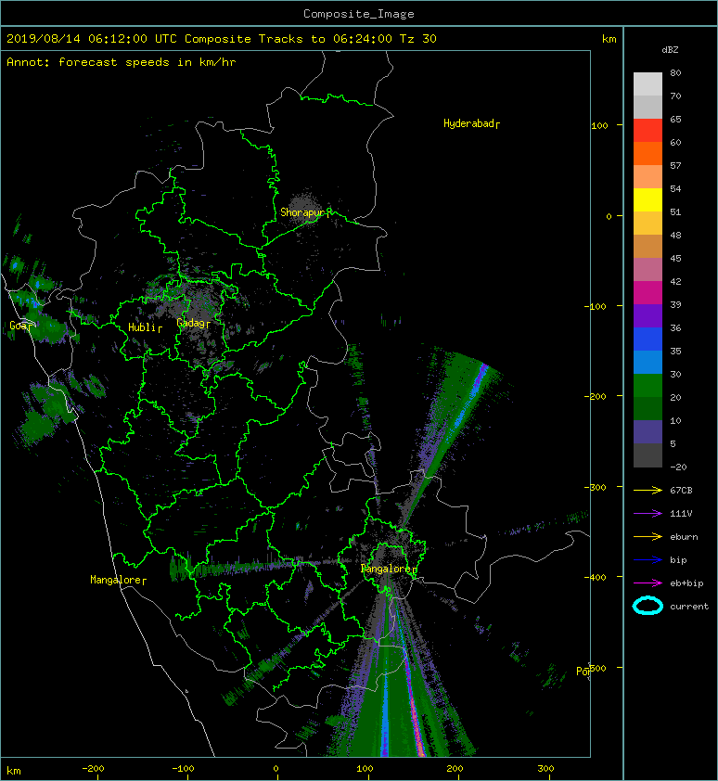Click the forecast speeds annotation text

[122, 62]
